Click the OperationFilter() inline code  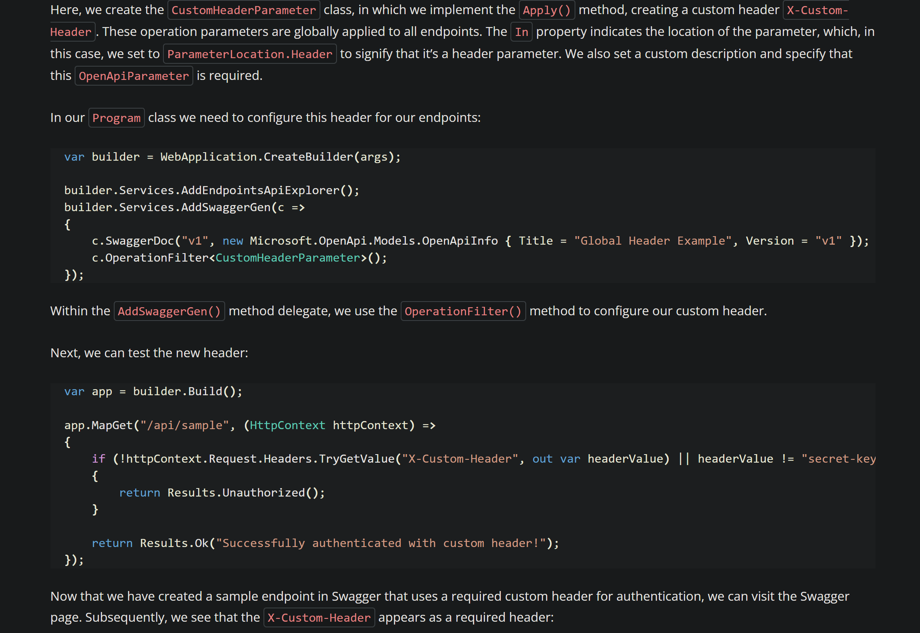click(x=463, y=311)
